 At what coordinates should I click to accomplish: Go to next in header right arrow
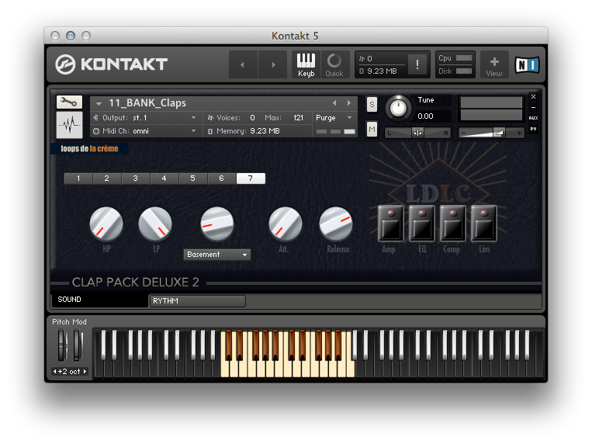pyautogui.click(x=273, y=64)
